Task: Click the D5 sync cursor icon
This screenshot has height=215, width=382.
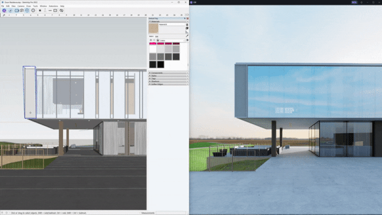Action: pos(10,10)
